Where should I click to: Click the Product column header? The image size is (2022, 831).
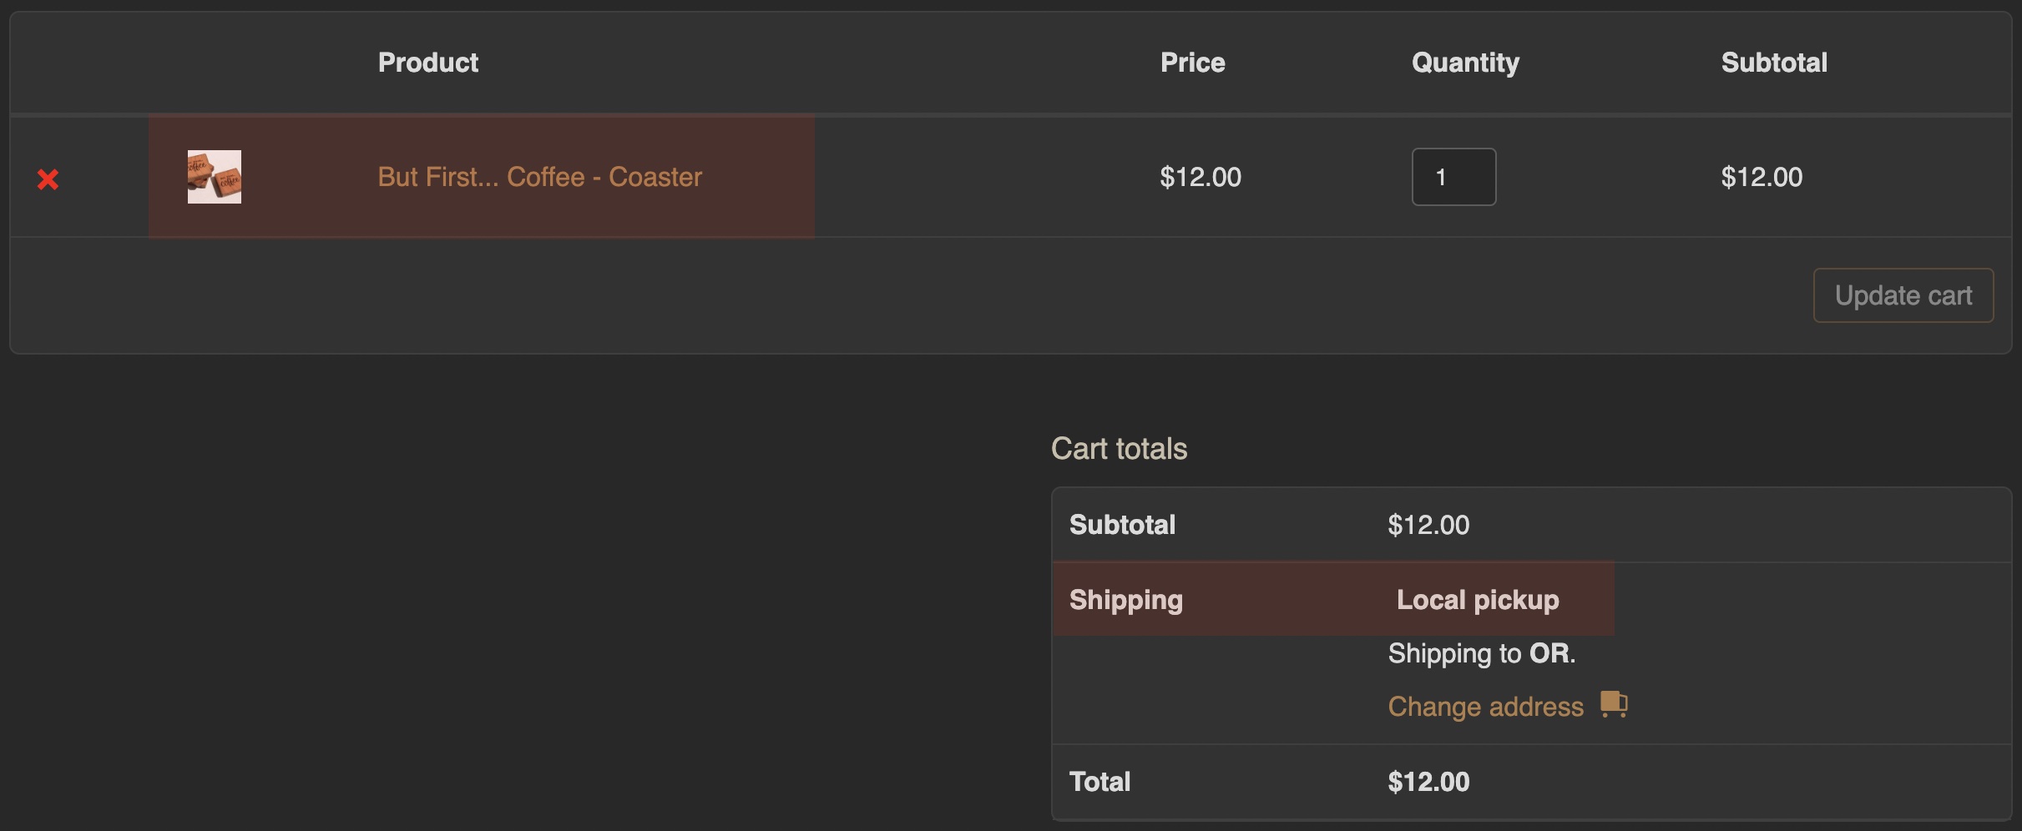point(428,63)
